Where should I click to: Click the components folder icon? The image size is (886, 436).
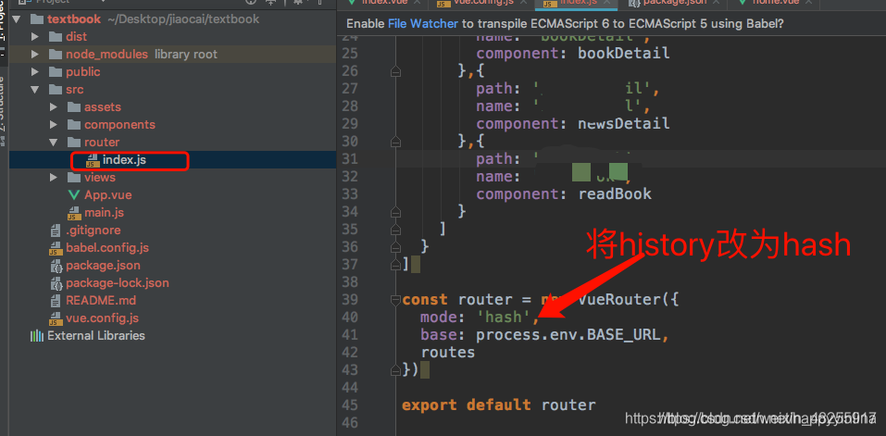click(x=74, y=124)
